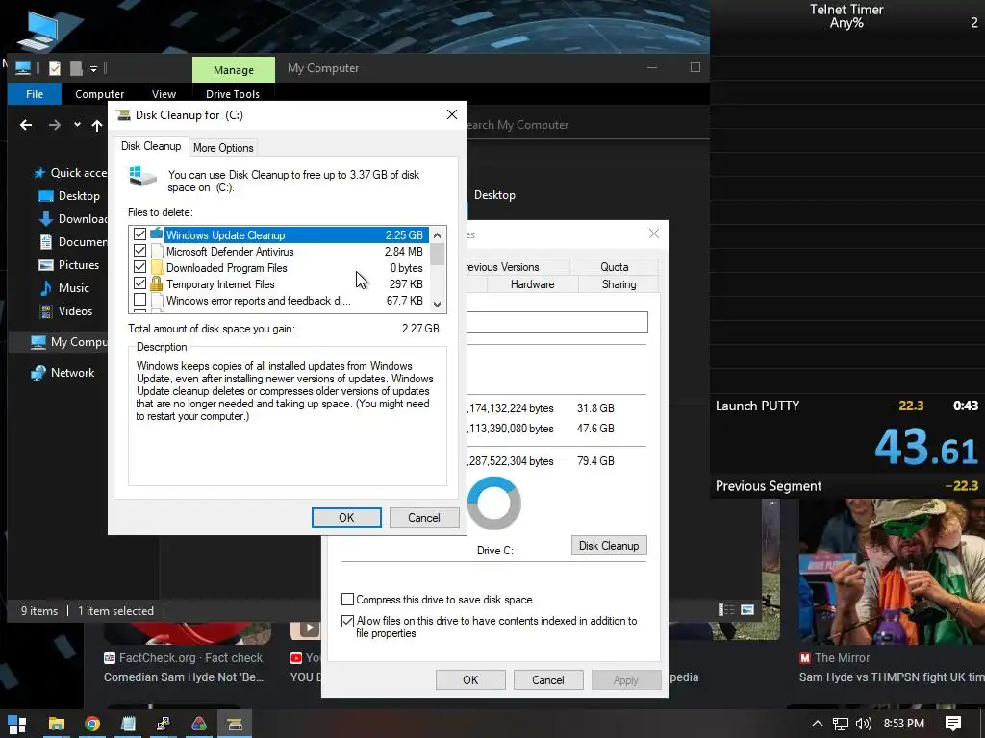Go forward with Explorer's Forward arrow
This screenshot has height=738, width=985.
click(x=55, y=125)
